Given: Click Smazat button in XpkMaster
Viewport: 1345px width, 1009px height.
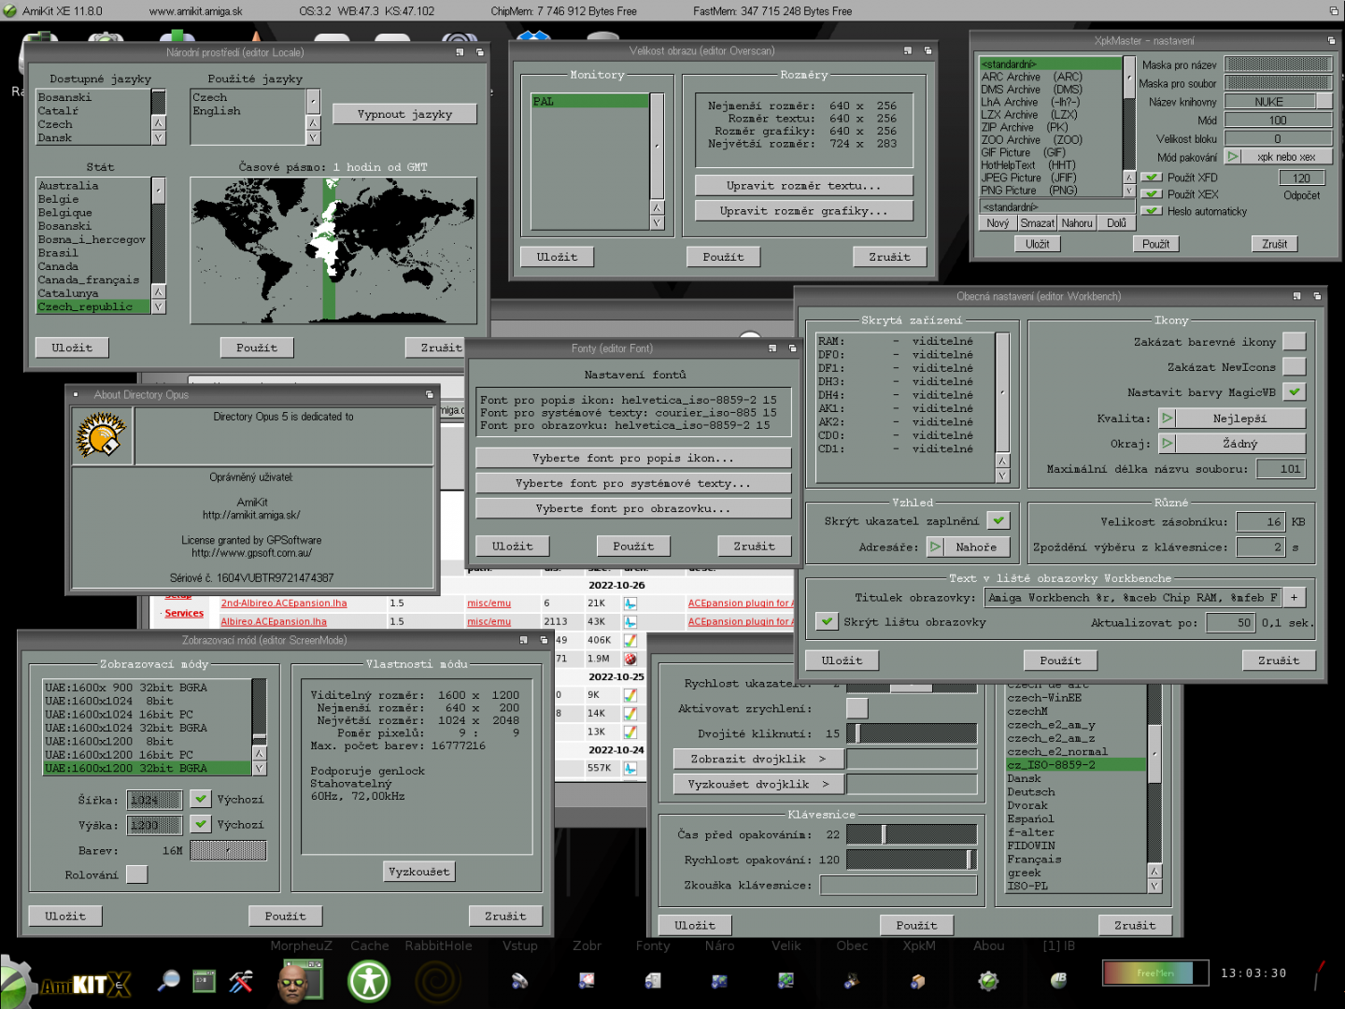Looking at the screenshot, I should tap(1037, 223).
